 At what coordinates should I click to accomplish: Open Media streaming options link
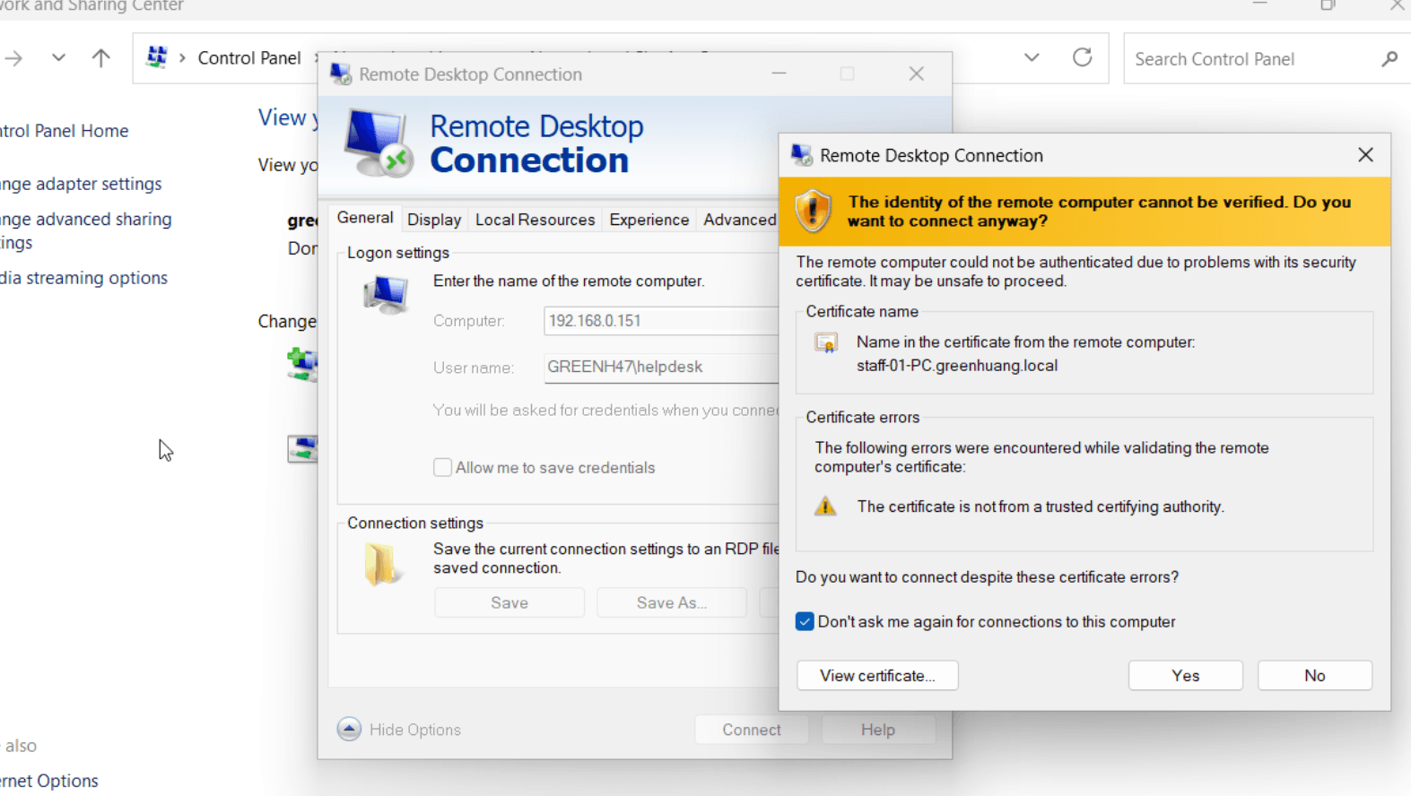[x=83, y=278]
